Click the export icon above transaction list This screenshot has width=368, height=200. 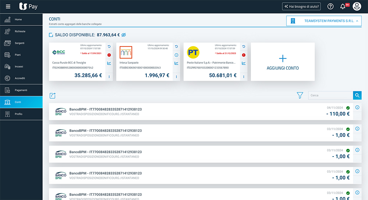(52, 96)
